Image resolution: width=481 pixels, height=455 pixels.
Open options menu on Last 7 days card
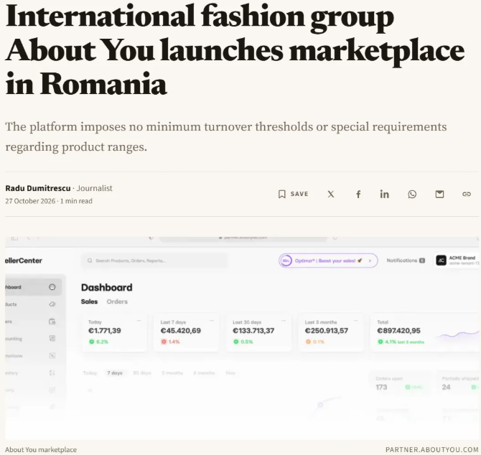coord(211,321)
